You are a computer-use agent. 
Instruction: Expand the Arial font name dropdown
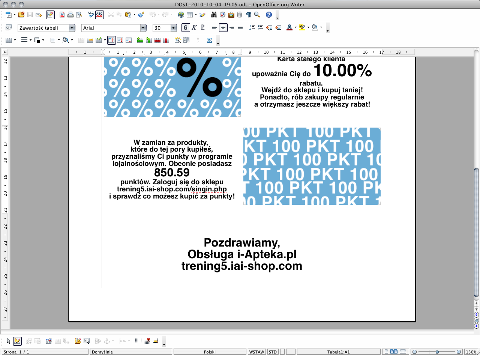click(x=143, y=28)
